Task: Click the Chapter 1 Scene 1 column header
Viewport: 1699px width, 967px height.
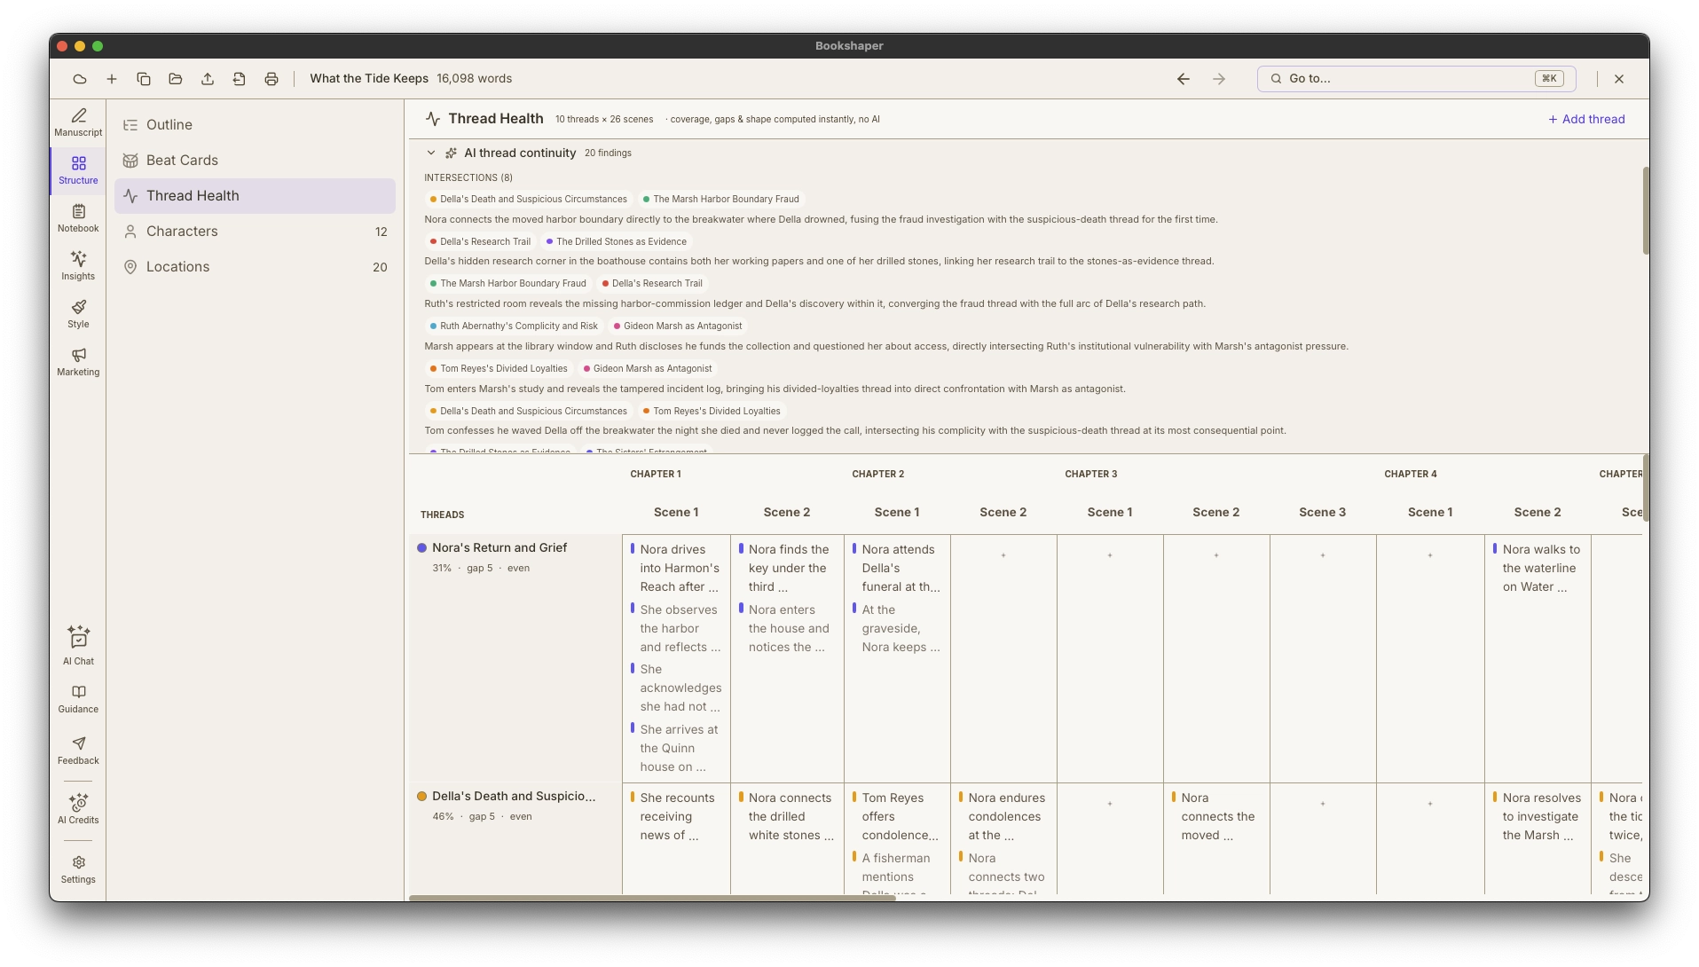Action: (676, 513)
